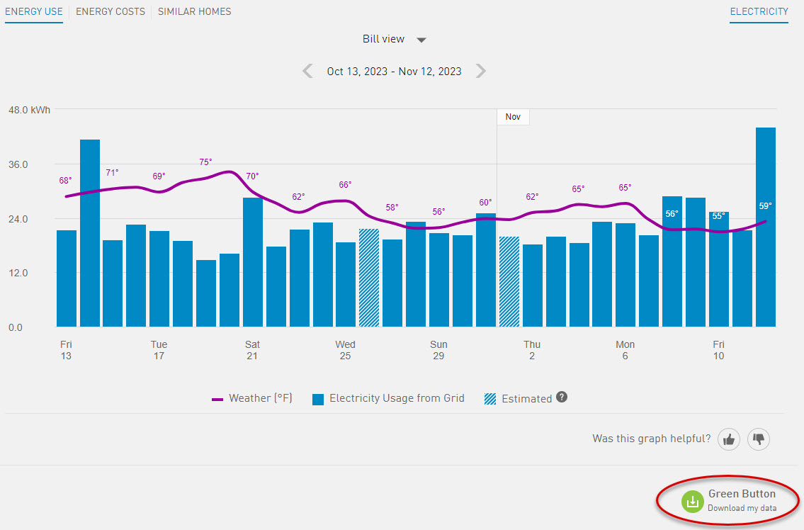Click the right arrow to view next billing period

[481, 71]
